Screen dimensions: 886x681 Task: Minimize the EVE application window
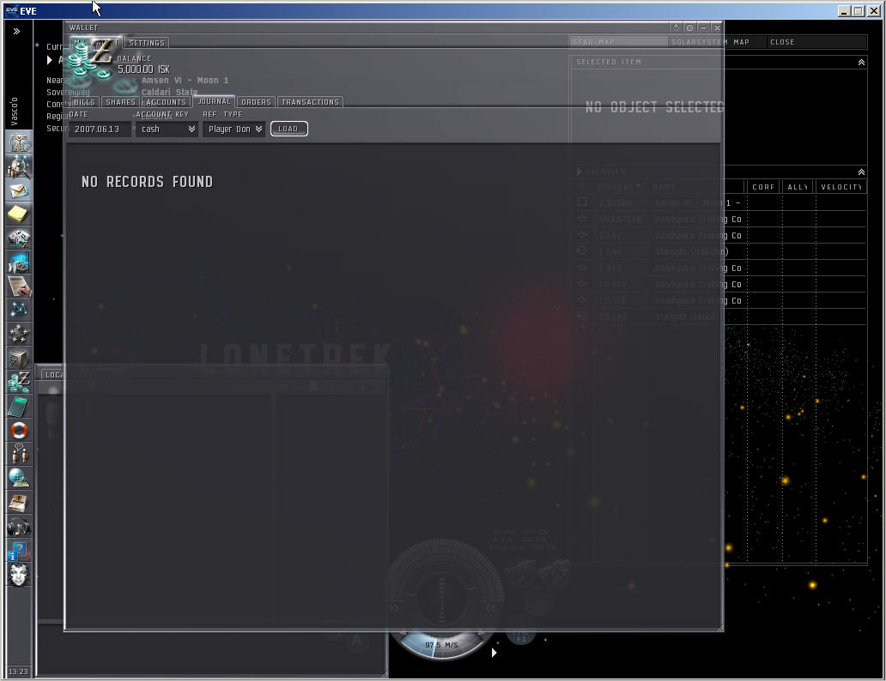click(844, 11)
